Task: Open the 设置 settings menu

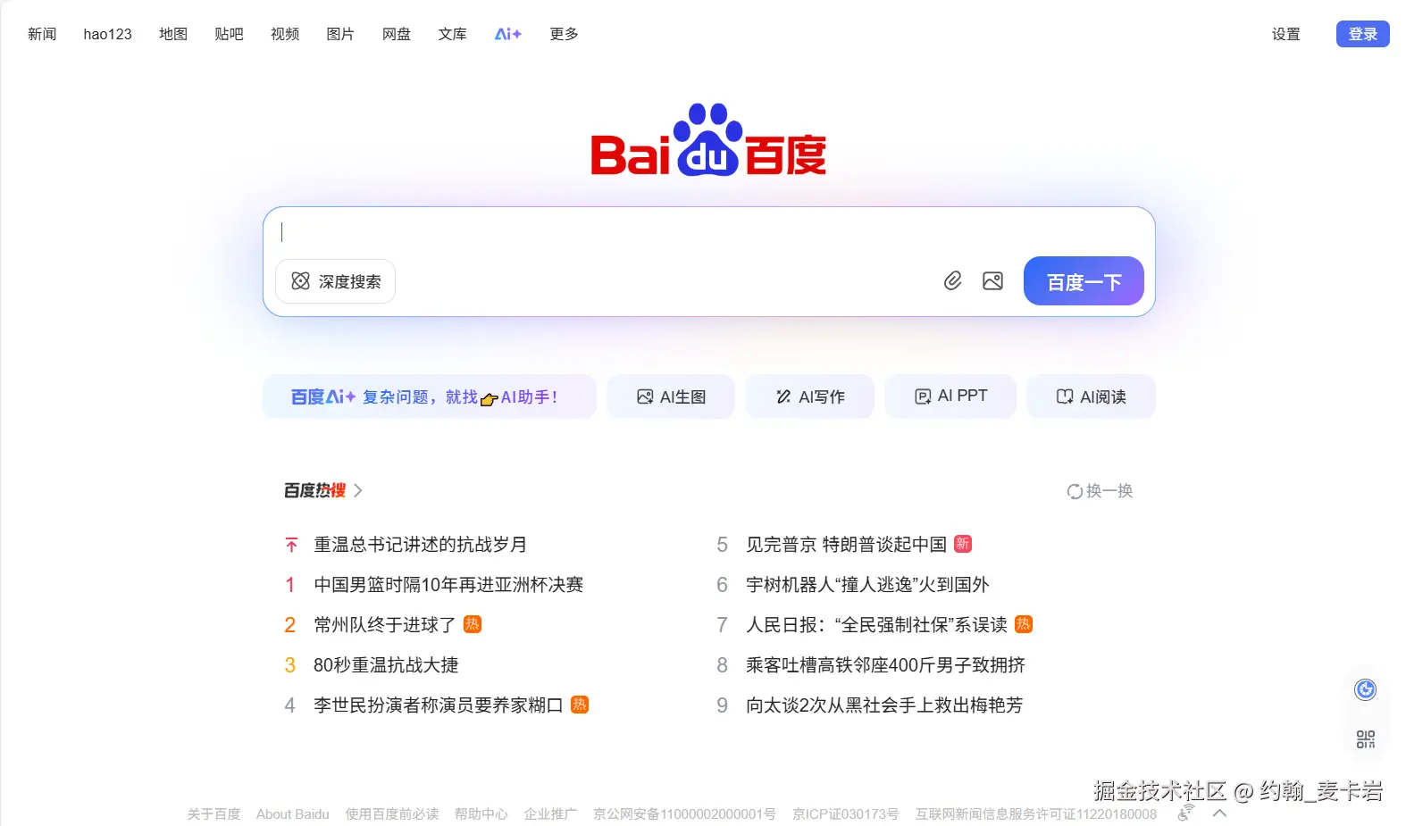Action: 1285,34
